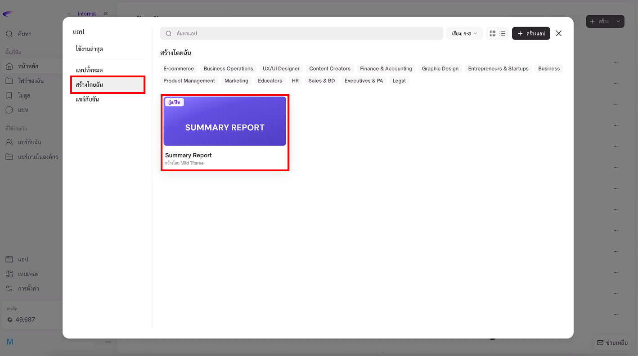Open the chat bubble icon แชท
638x356 pixels.
9,110
